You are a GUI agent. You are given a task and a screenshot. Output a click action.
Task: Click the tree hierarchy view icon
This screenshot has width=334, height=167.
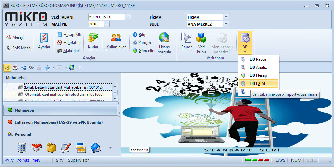[x=23, y=68]
